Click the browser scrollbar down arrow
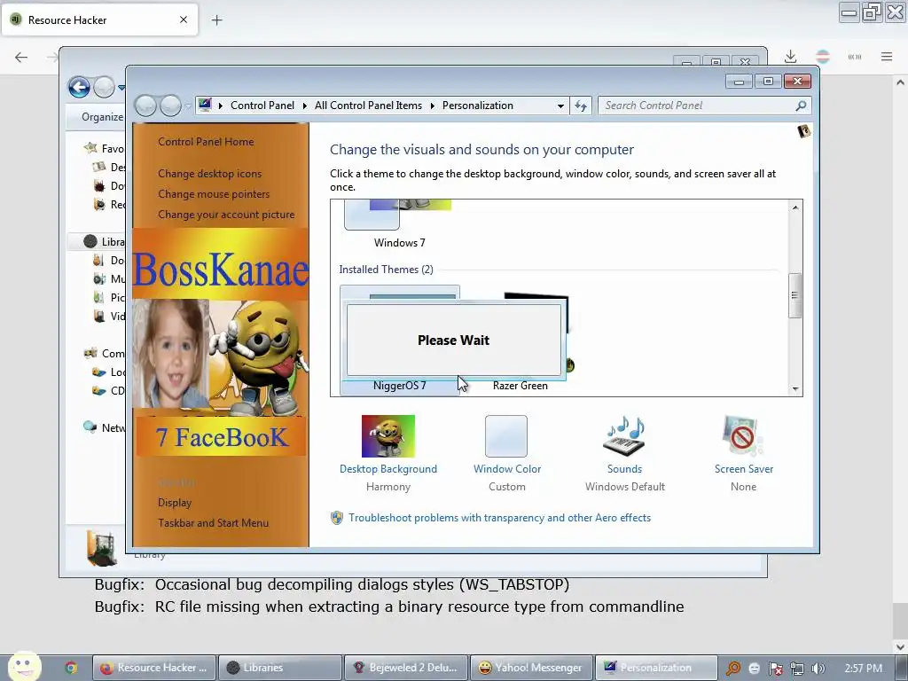Image resolution: width=908 pixels, height=681 pixels. click(901, 646)
